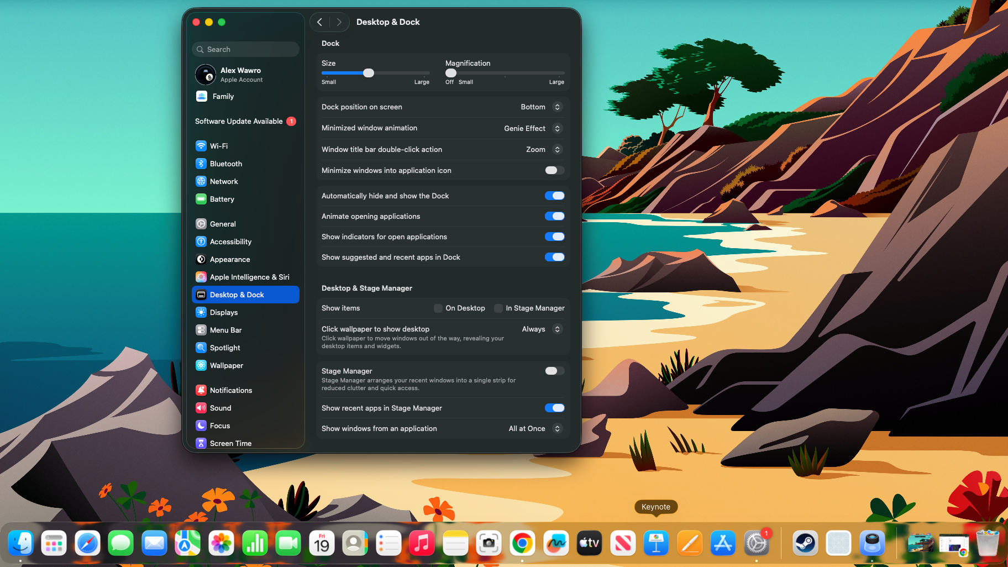Select Displays in the settings sidebar

[x=223, y=312]
